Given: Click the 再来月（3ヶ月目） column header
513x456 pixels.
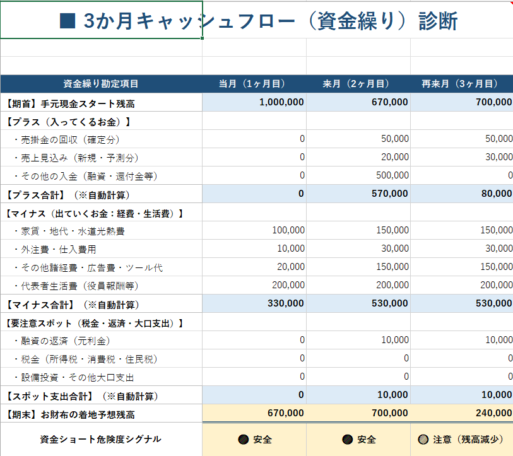Looking at the screenshot, I should [462, 84].
